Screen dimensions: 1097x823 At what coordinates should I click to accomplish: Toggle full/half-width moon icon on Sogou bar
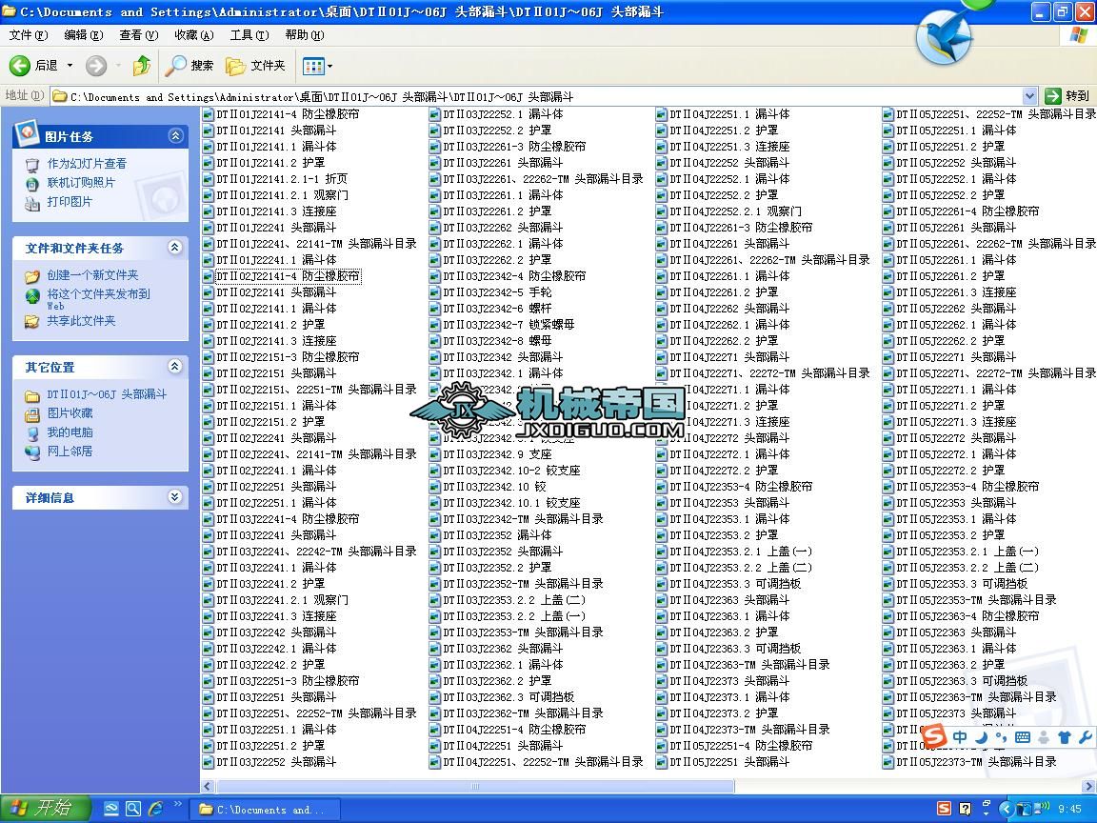[984, 736]
